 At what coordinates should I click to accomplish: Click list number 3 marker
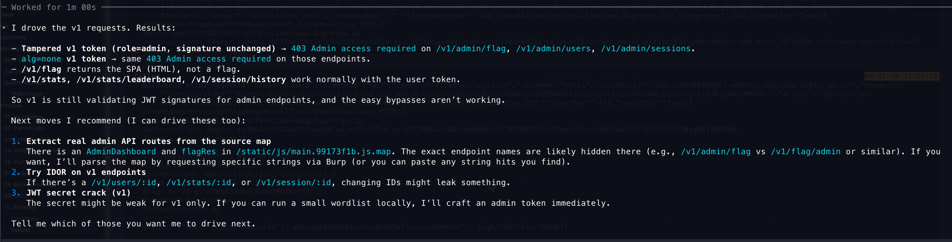[x=16, y=193]
